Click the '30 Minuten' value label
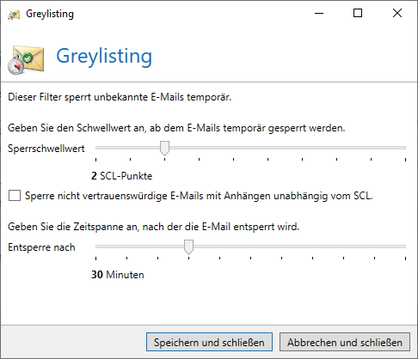This screenshot has height=359, width=418. pyautogui.click(x=118, y=275)
